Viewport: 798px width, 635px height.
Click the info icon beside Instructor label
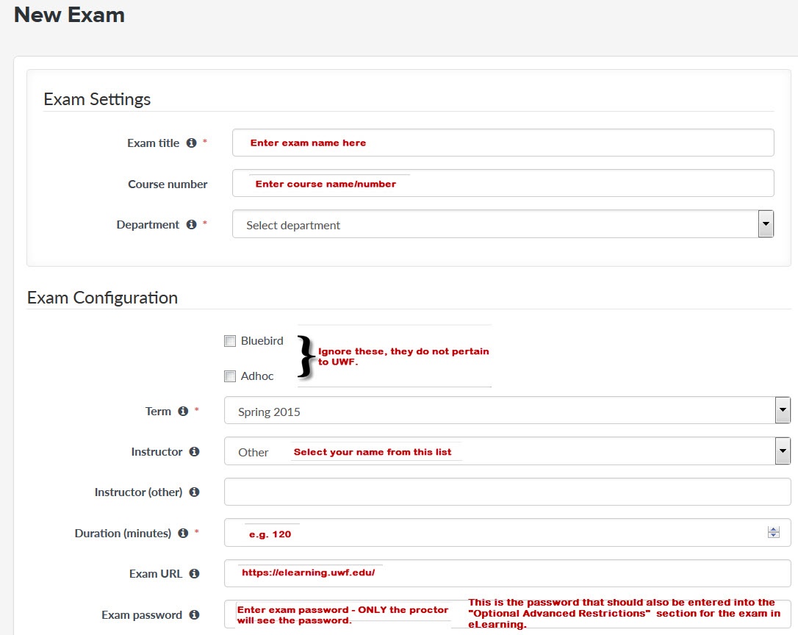(194, 452)
